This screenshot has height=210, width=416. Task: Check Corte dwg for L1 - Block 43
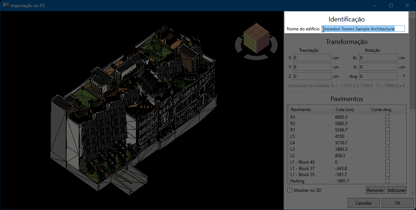click(387, 162)
